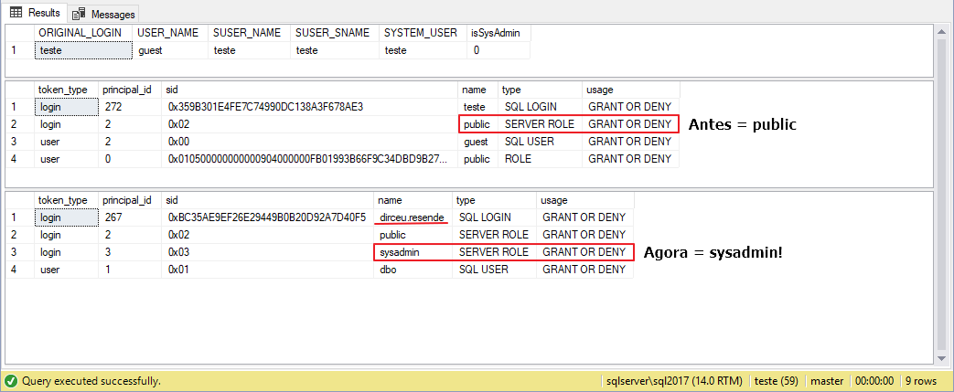
Task: Select the sid cell 0x03
Action: point(268,251)
